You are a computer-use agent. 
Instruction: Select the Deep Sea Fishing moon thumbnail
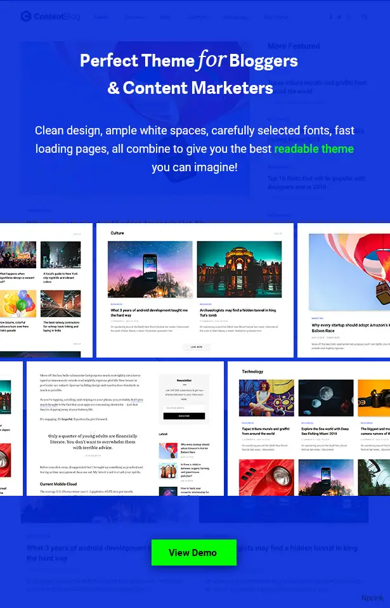pyautogui.click(x=326, y=398)
